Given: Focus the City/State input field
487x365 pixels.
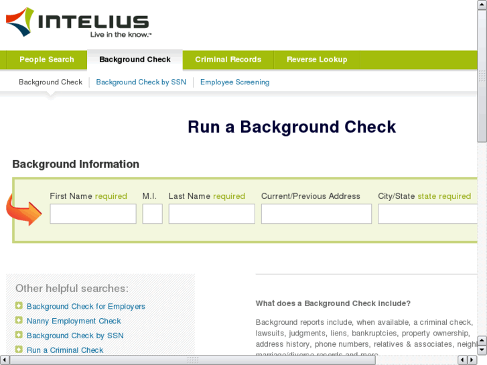Looking at the screenshot, I should 427,214.
